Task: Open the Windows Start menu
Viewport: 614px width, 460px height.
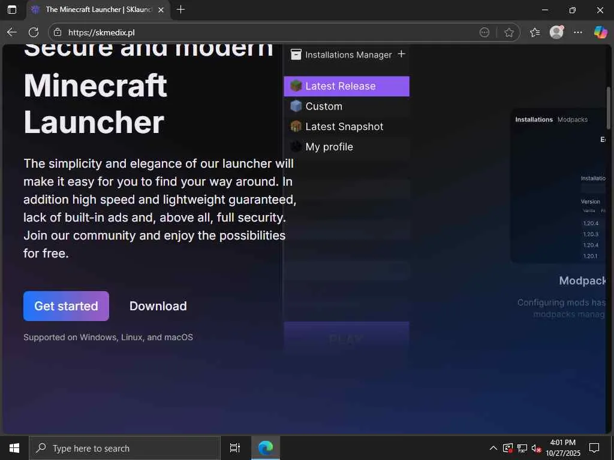Action: click(x=14, y=448)
